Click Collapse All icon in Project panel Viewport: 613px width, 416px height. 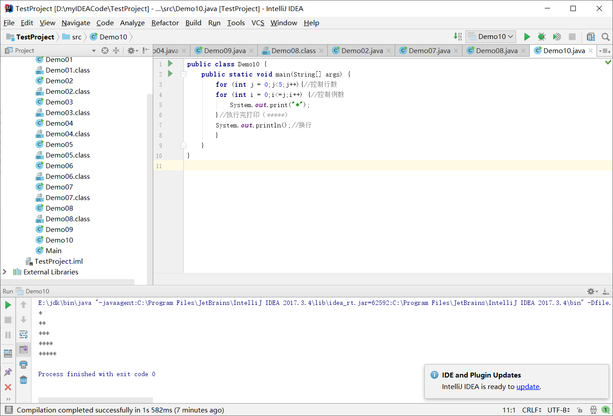pyautogui.click(x=116, y=50)
